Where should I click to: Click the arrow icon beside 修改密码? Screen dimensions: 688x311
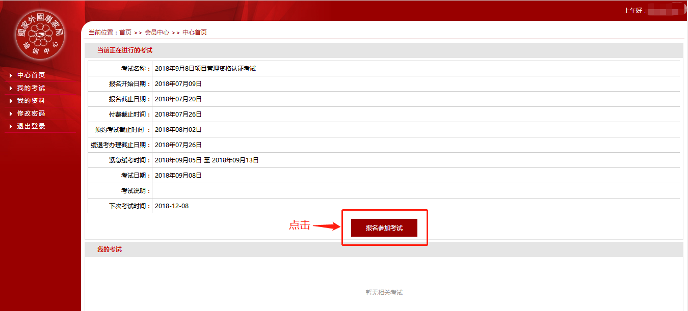point(11,114)
